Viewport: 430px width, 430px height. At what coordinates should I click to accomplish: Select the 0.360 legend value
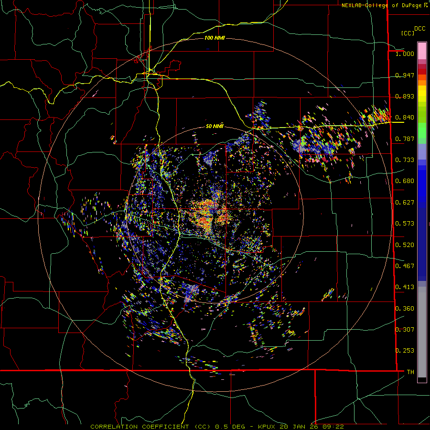[405, 309]
